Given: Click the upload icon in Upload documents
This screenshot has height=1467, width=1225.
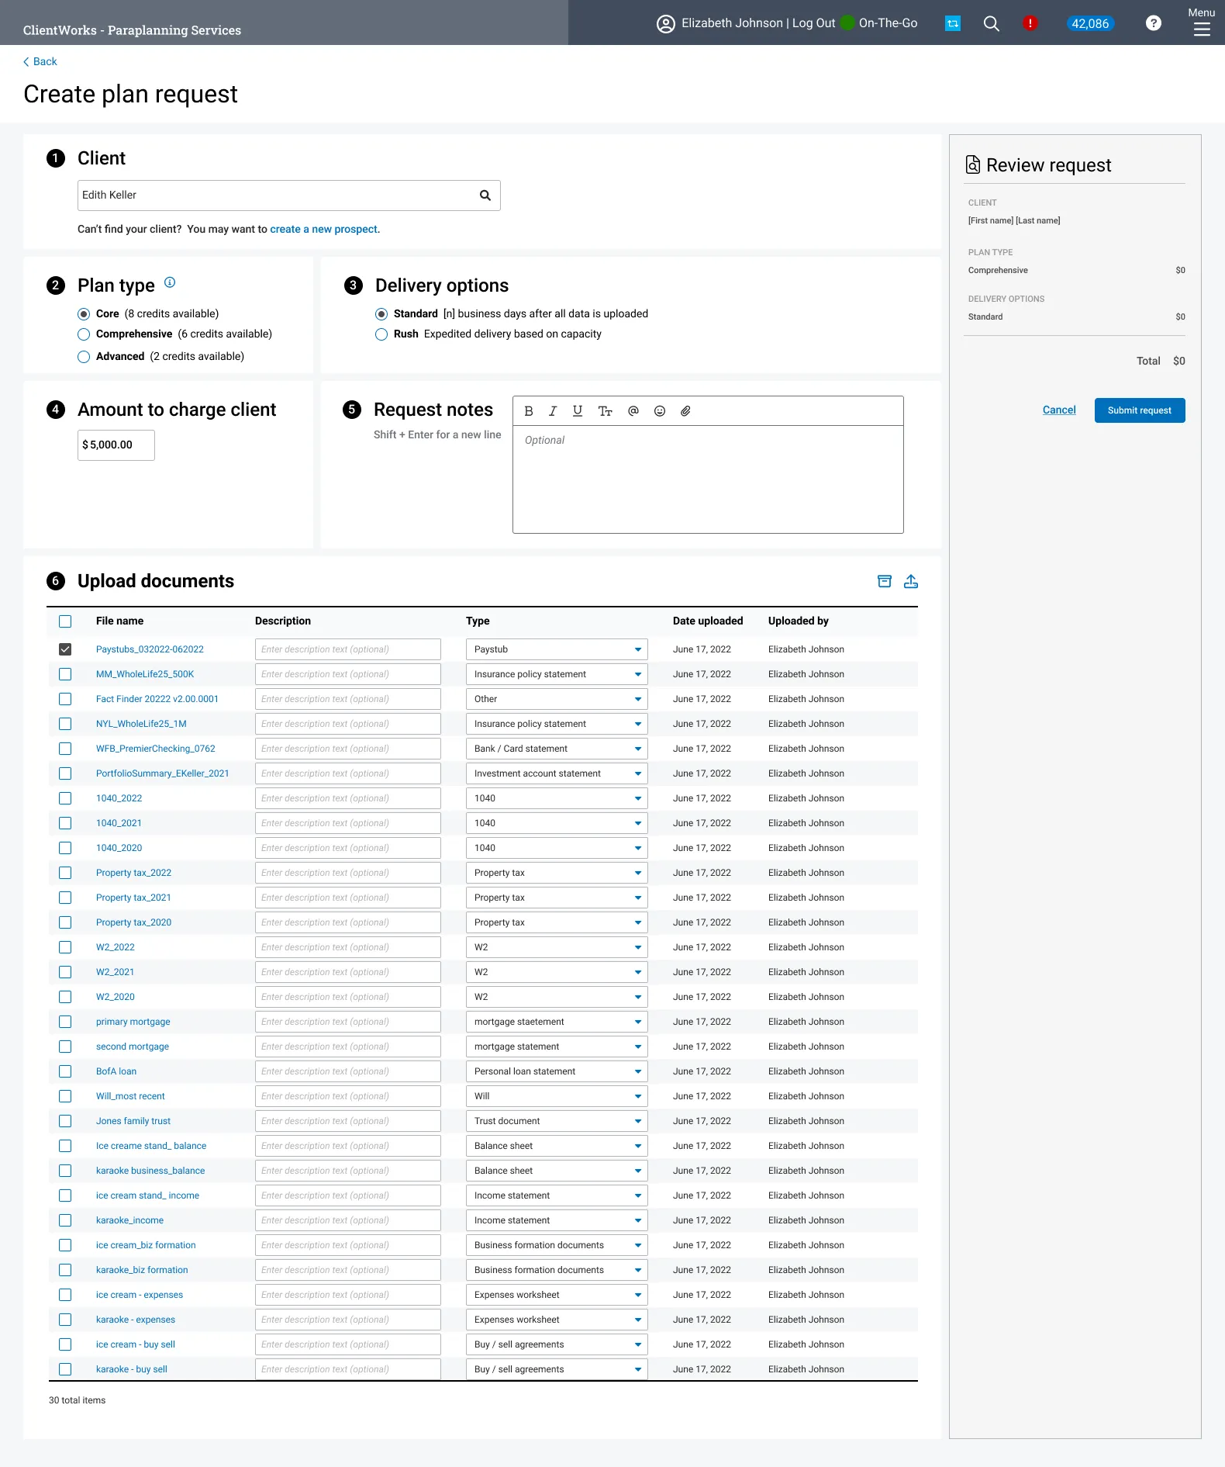Looking at the screenshot, I should [911, 581].
